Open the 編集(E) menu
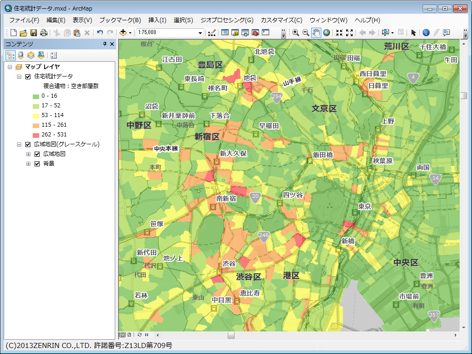This screenshot has height=354, width=472. pyautogui.click(x=56, y=20)
